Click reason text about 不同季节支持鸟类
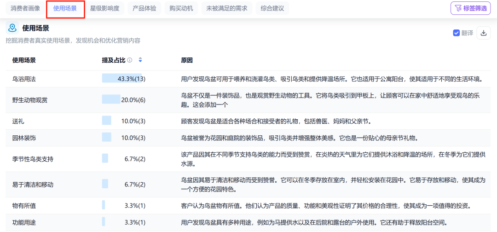This screenshot has height=232, width=497. pos(333,159)
